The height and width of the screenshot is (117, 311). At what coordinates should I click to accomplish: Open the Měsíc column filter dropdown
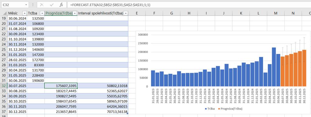click(25, 13)
